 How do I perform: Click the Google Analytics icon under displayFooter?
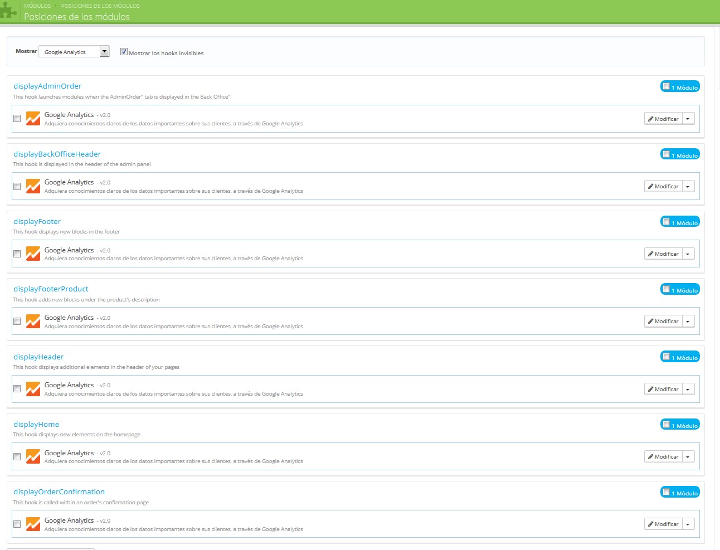point(33,254)
